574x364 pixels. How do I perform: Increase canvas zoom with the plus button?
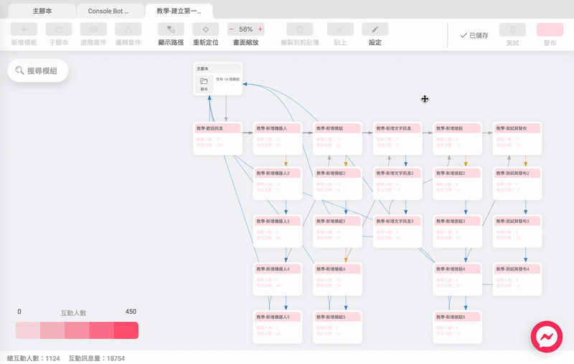(260, 29)
